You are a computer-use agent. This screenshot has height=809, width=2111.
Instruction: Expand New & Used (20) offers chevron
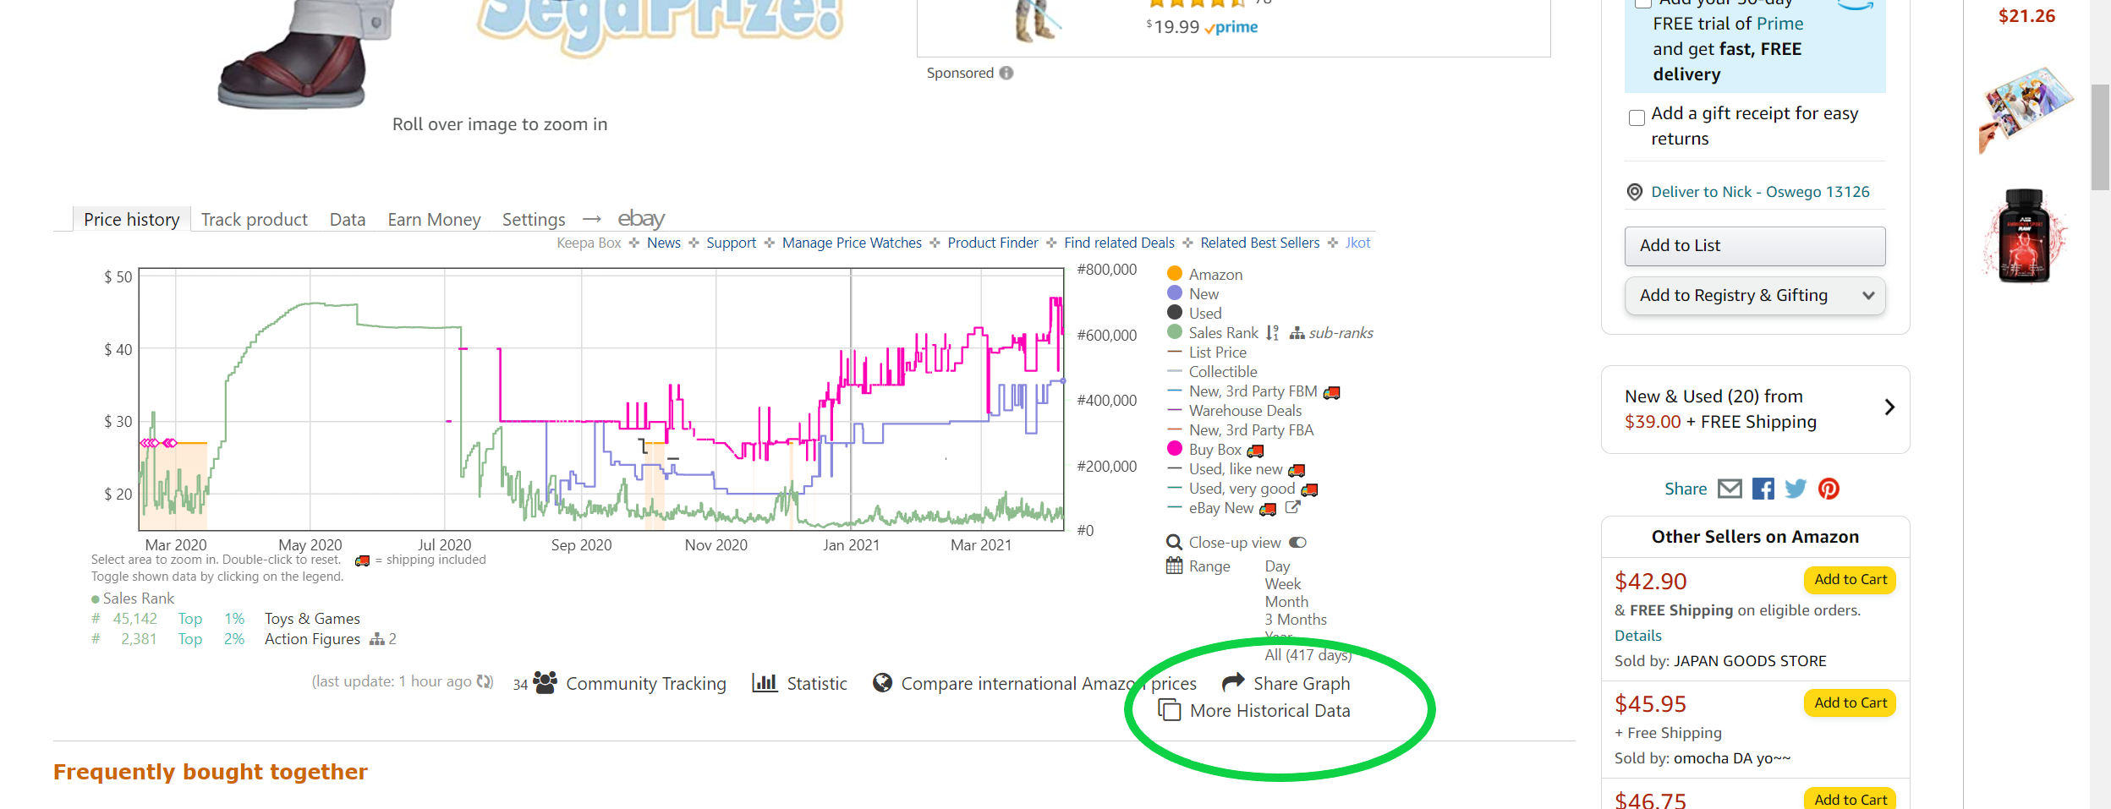(x=1889, y=407)
